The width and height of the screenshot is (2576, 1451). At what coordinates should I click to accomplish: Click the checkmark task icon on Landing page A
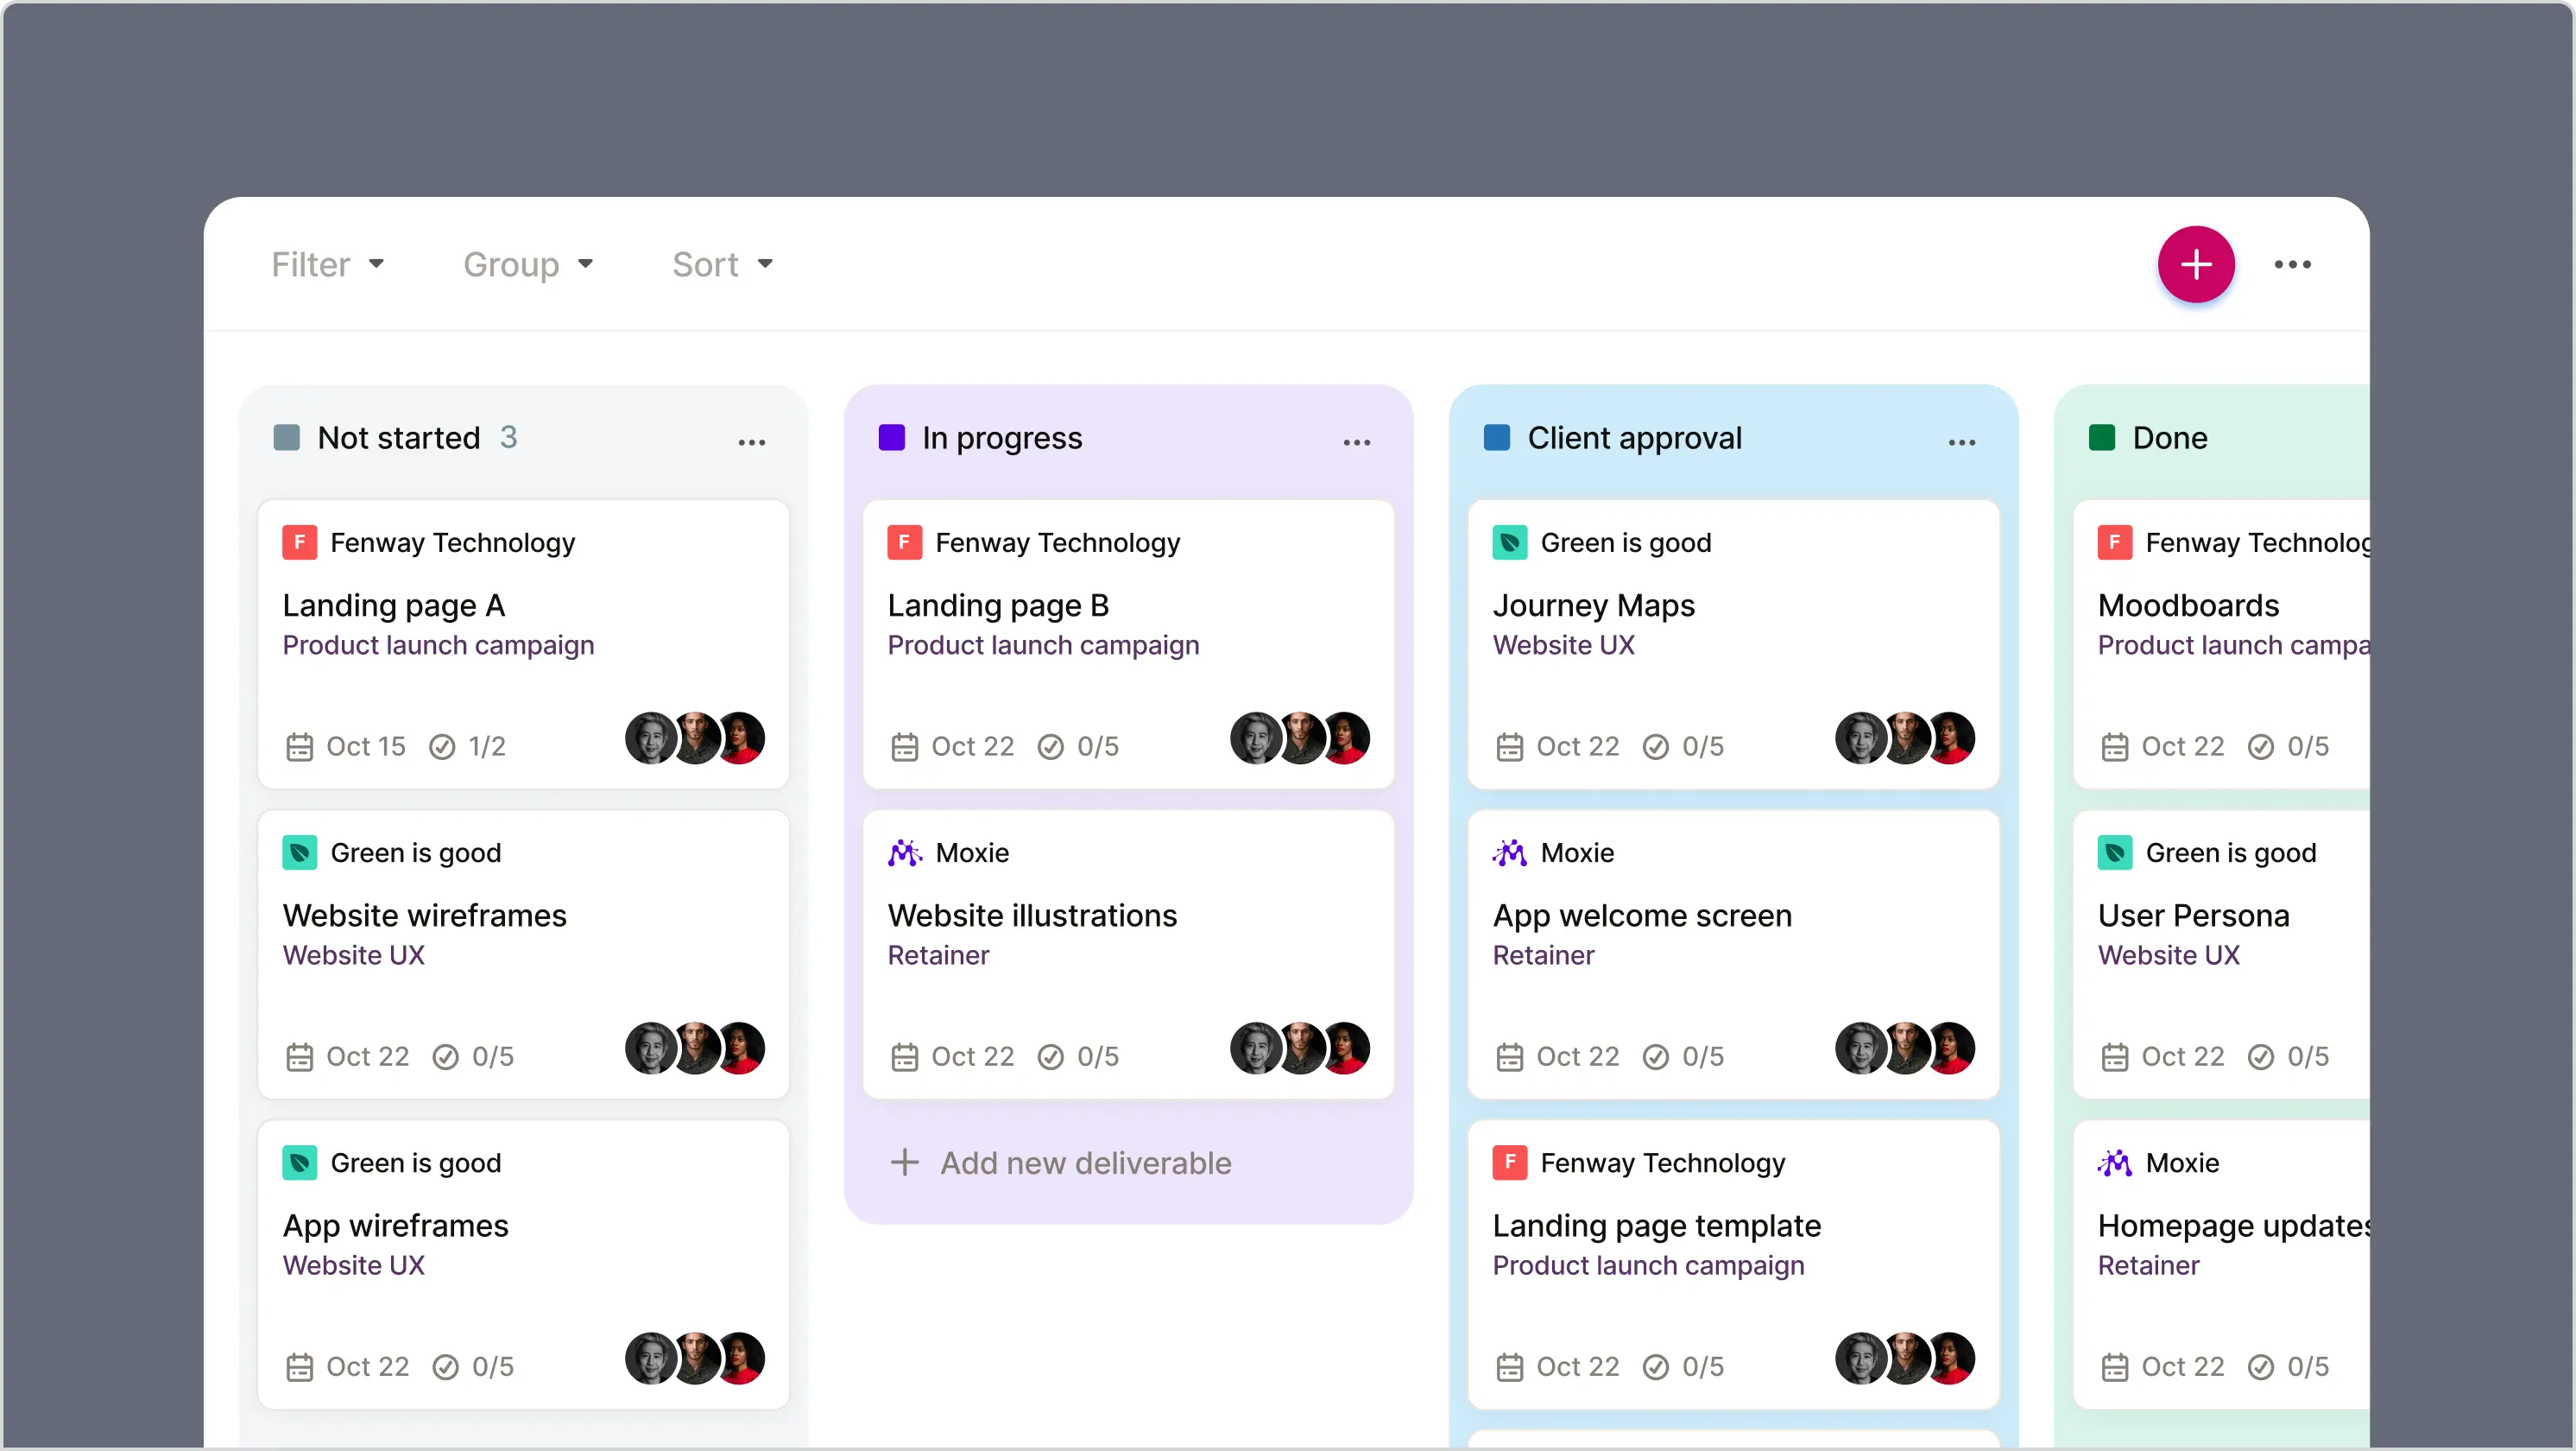(441, 746)
